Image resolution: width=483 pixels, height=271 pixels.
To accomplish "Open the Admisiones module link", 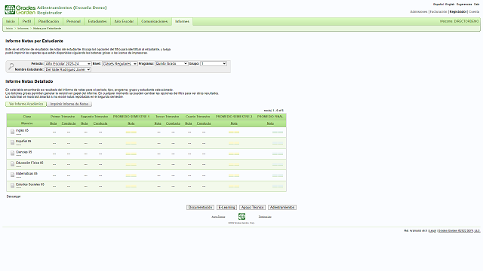I will click(419, 12).
